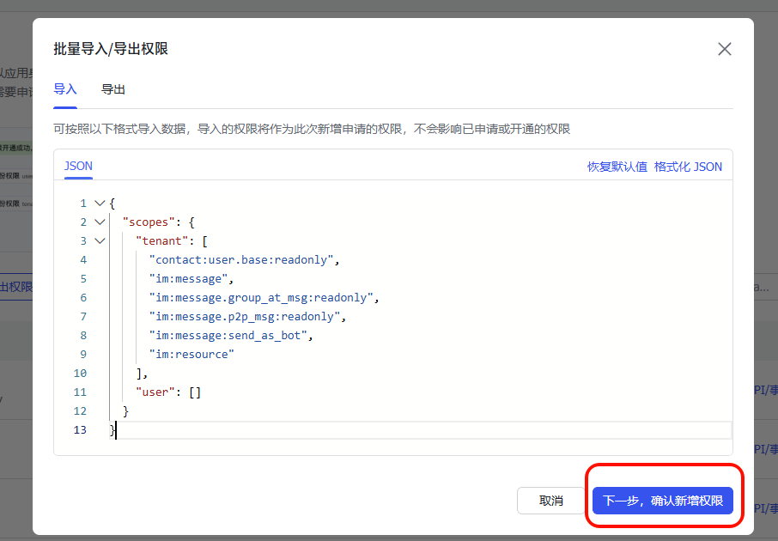Click 格式化 JSON link
The height and width of the screenshot is (541, 778).
point(688,167)
